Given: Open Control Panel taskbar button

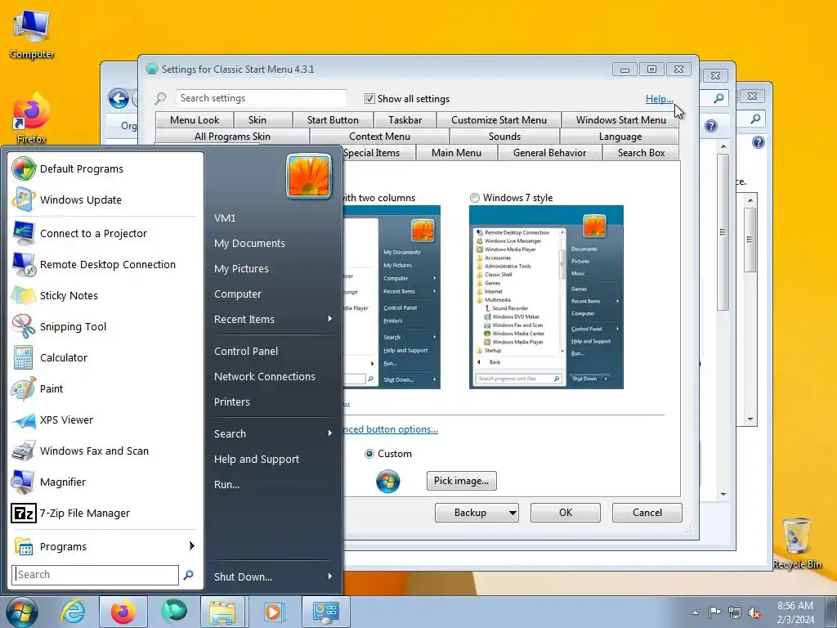Looking at the screenshot, I should point(326,612).
